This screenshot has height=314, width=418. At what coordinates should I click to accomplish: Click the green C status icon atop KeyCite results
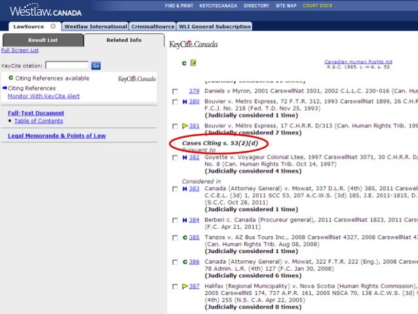[184, 63]
